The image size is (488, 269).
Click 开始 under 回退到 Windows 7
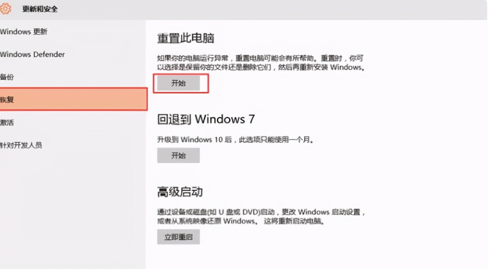pos(178,156)
